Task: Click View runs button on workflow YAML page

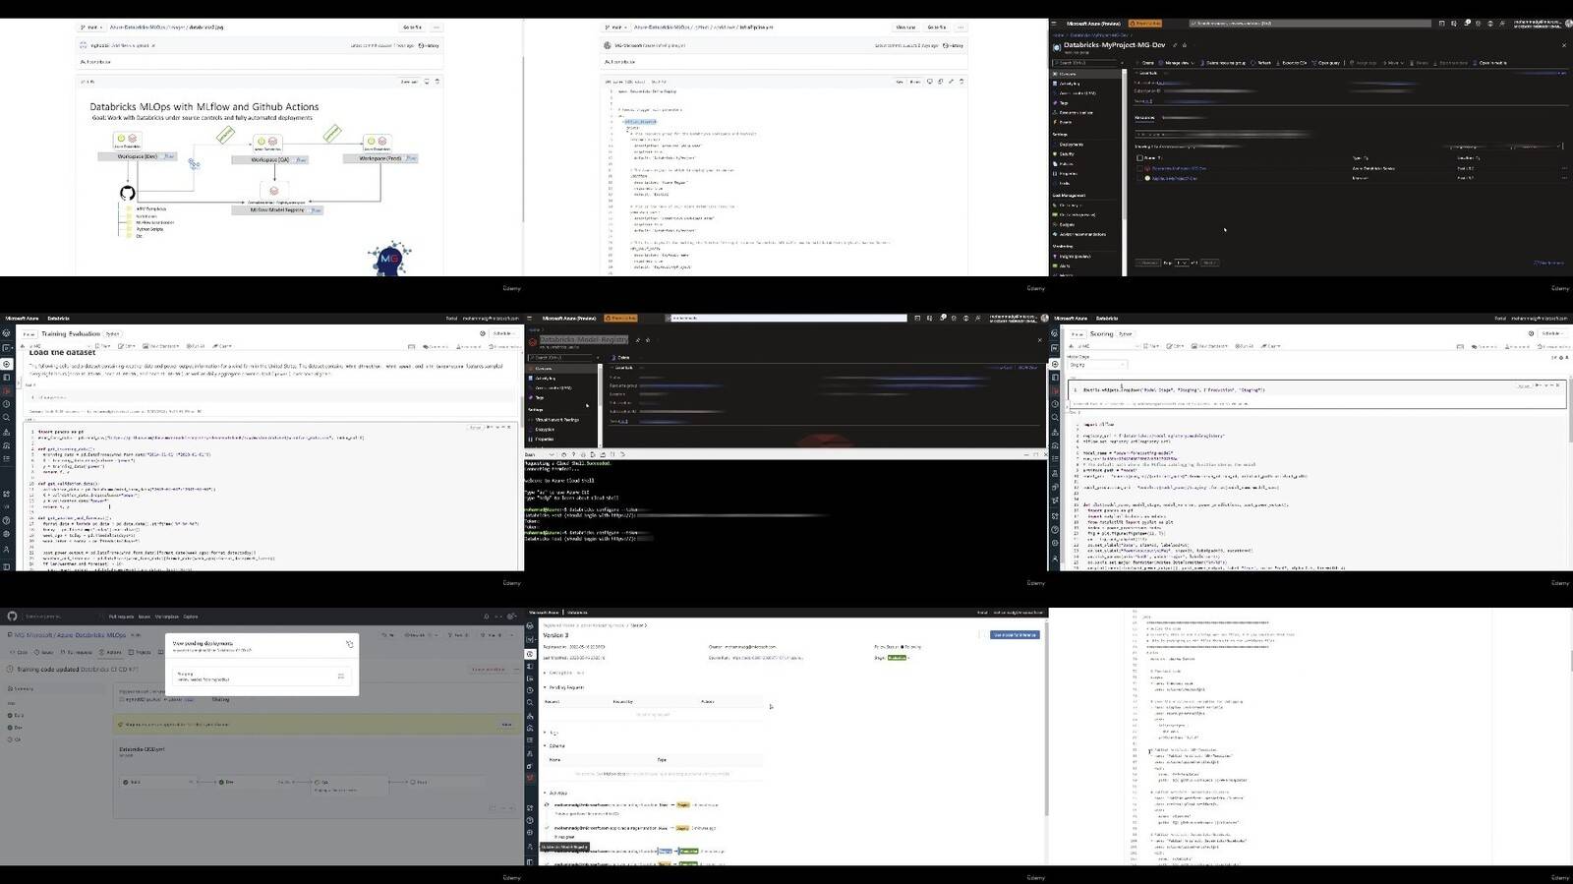Action: (905, 28)
